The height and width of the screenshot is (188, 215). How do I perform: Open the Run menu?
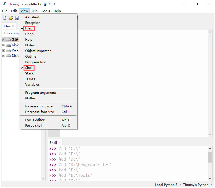(x=35, y=11)
